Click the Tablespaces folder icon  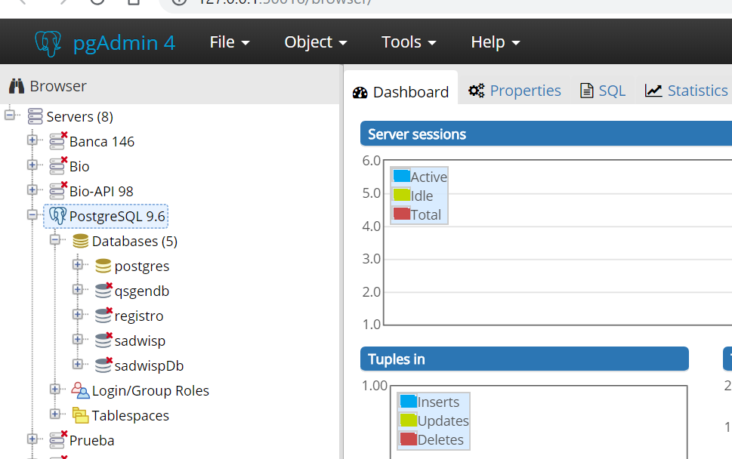pyautogui.click(x=80, y=415)
